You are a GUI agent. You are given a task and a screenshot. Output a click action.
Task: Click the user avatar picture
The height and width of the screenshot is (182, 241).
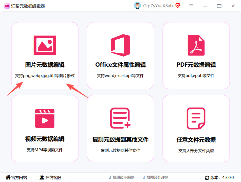137,6
